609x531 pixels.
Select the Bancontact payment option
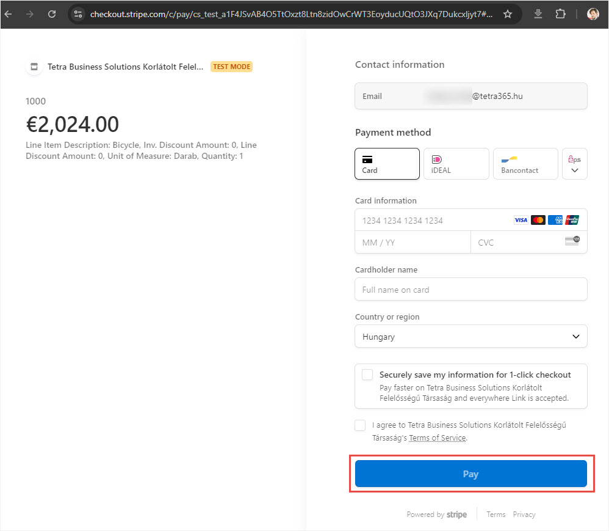[525, 164]
